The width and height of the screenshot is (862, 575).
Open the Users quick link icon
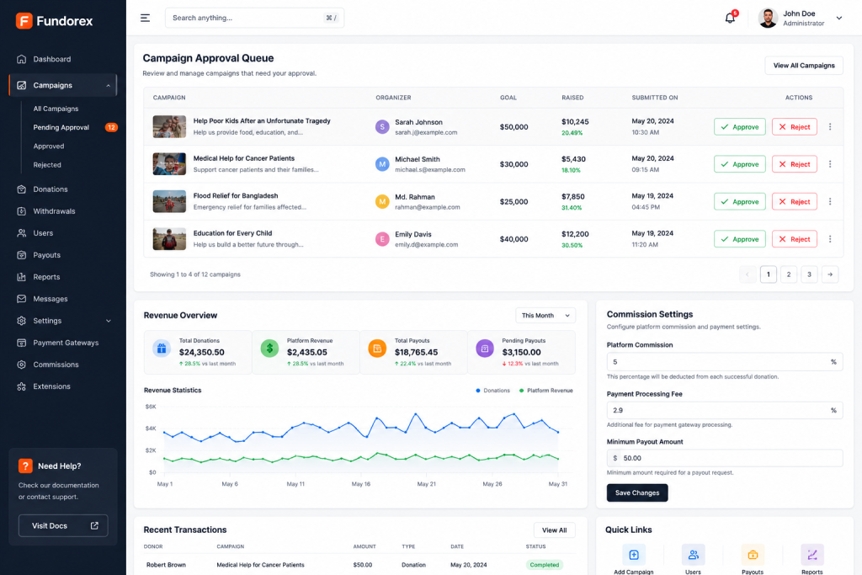(694, 555)
